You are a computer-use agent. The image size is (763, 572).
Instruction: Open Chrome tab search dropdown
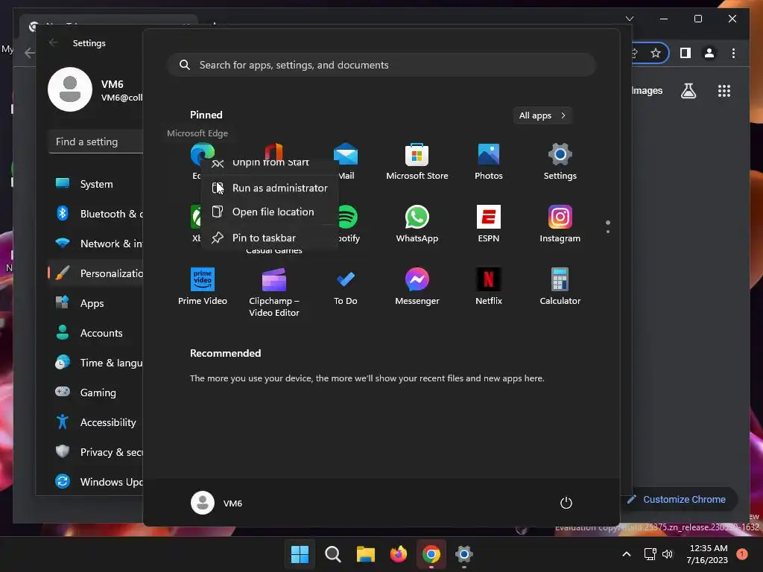tap(629, 19)
